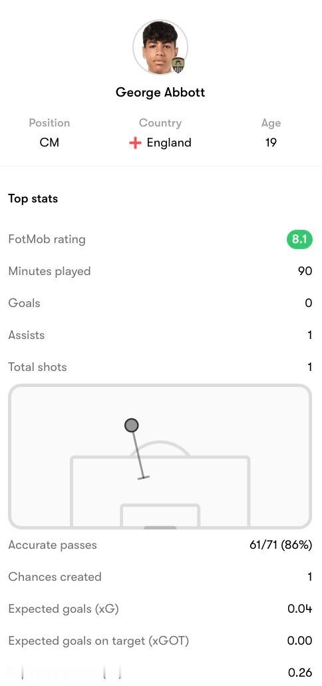Select the grey shot marker on the pitch map
The height and width of the screenshot is (686, 322).
(x=132, y=425)
